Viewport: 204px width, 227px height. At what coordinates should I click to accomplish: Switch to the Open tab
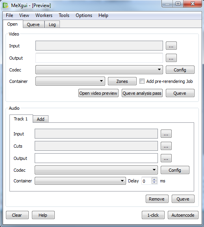point(13,24)
